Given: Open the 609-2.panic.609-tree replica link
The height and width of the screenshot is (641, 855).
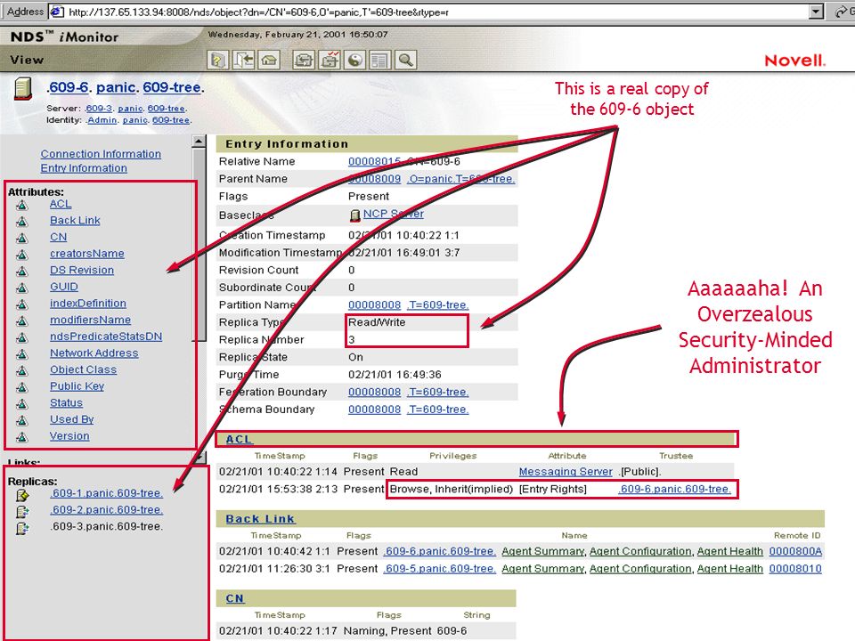Looking at the screenshot, I should (x=107, y=509).
